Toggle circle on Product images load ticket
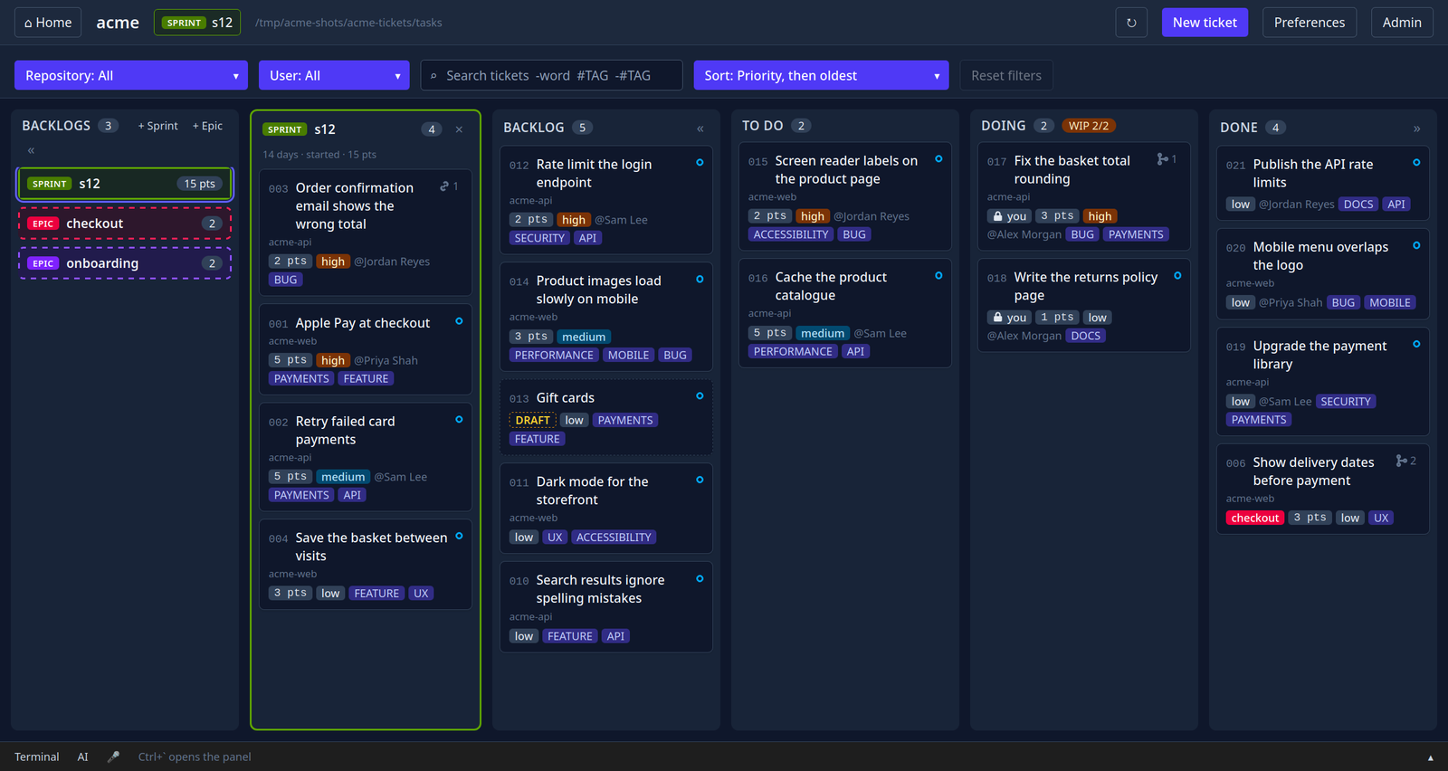1448x771 pixels. click(x=700, y=280)
